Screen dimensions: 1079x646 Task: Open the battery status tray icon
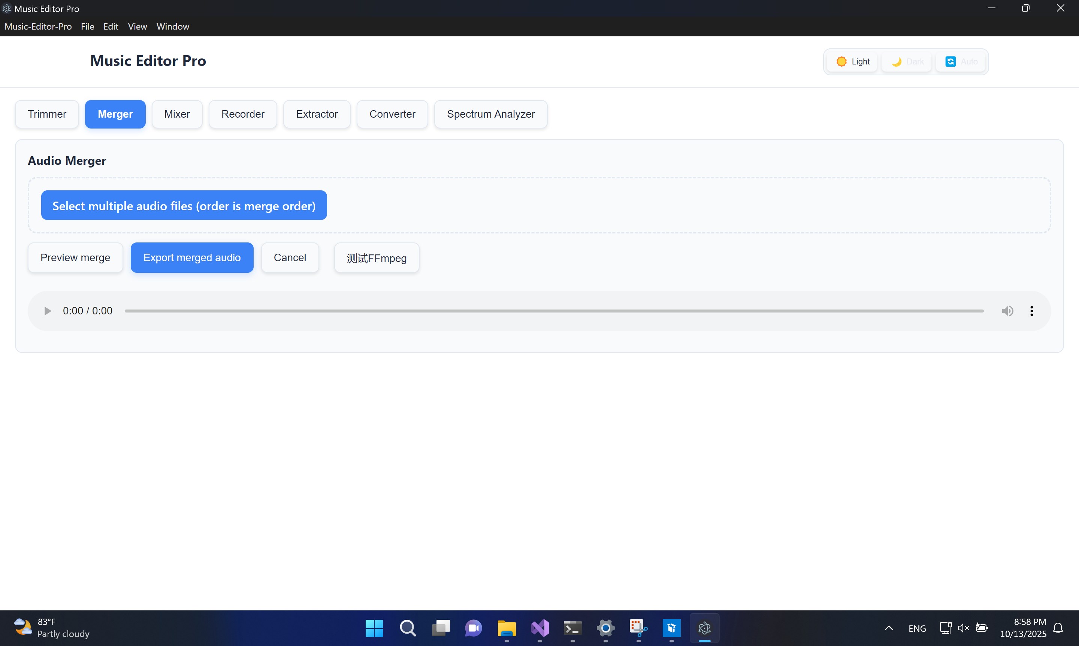[x=982, y=628]
